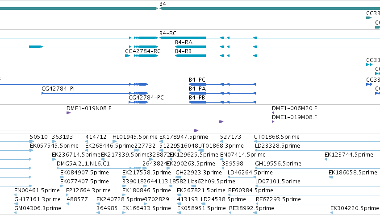The image size is (380, 215).
Task: Select the EK05745.5prime EST label
Action: tap(54, 146)
